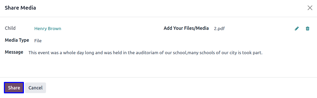
Task: Open the Henry Brown child record link
Action: coord(48,29)
